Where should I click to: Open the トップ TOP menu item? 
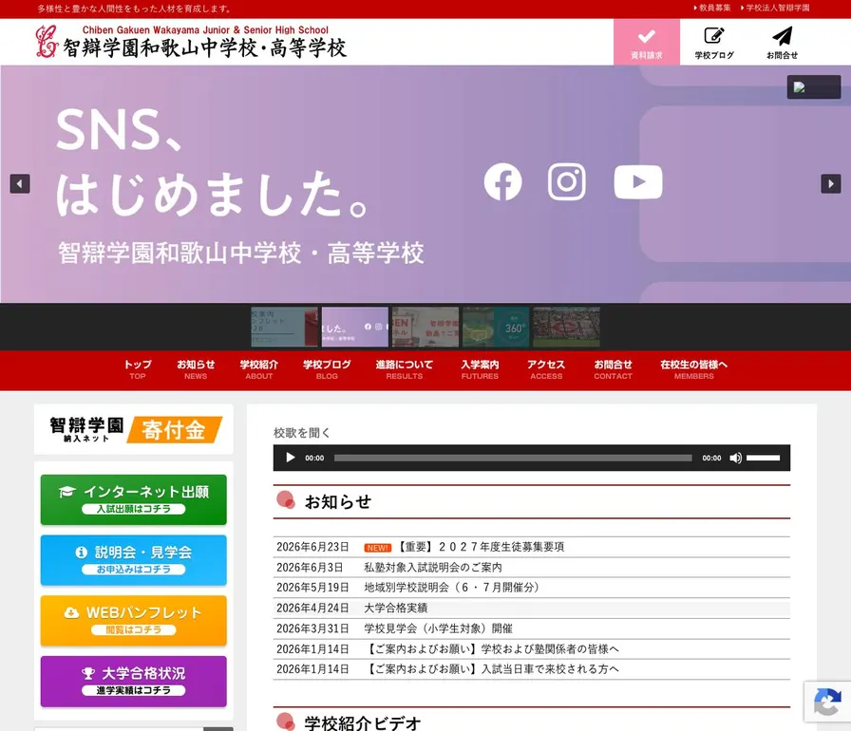(x=138, y=370)
